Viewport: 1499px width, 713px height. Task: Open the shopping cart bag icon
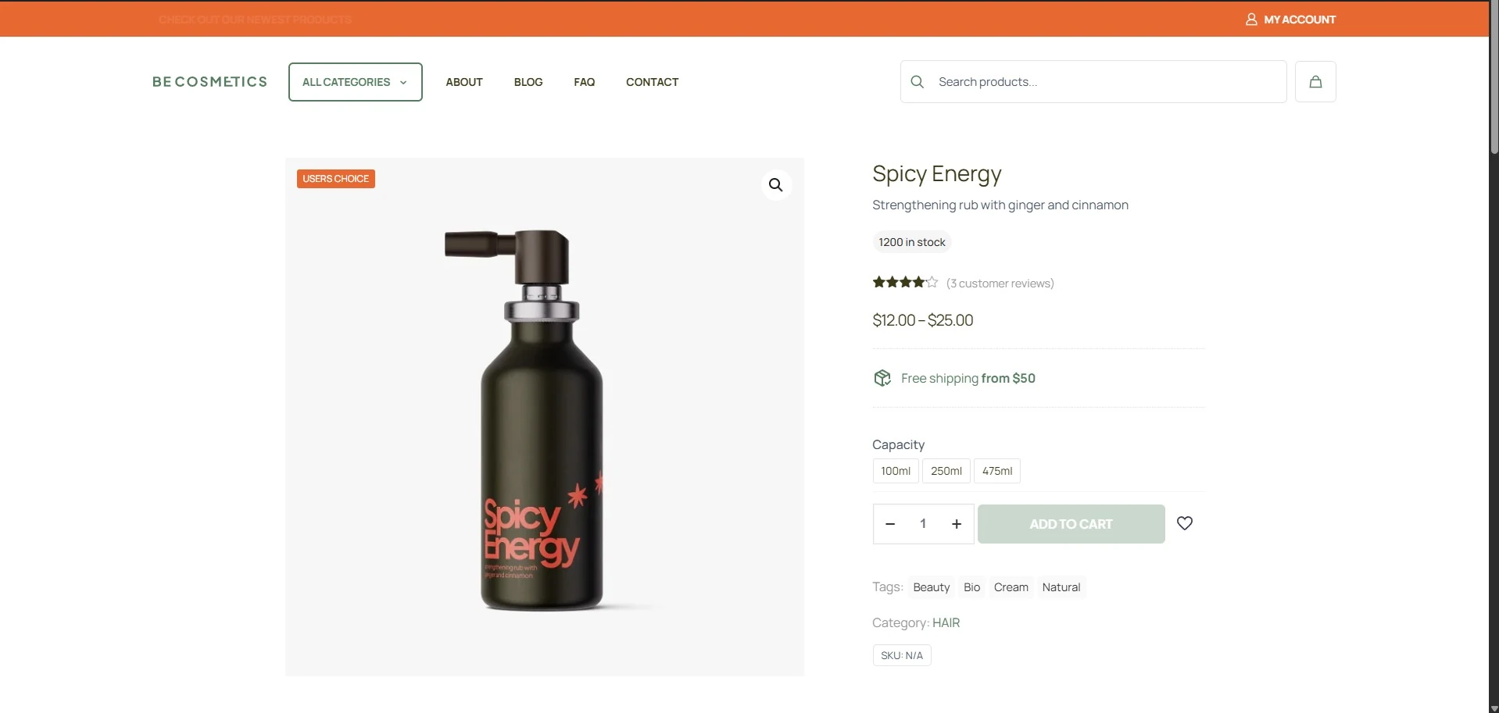click(x=1315, y=82)
